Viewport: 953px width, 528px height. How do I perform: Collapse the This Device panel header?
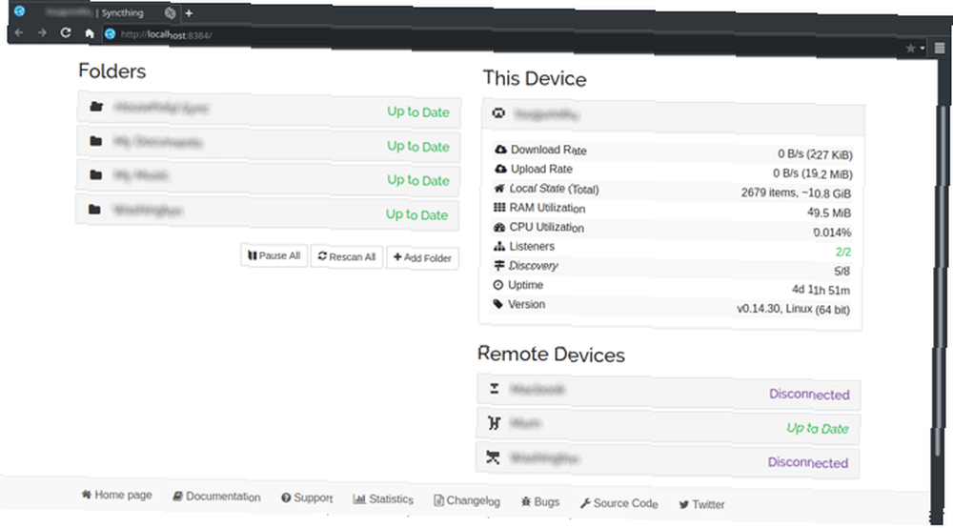(x=674, y=116)
